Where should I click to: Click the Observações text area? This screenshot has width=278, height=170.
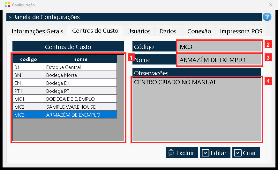(197, 109)
